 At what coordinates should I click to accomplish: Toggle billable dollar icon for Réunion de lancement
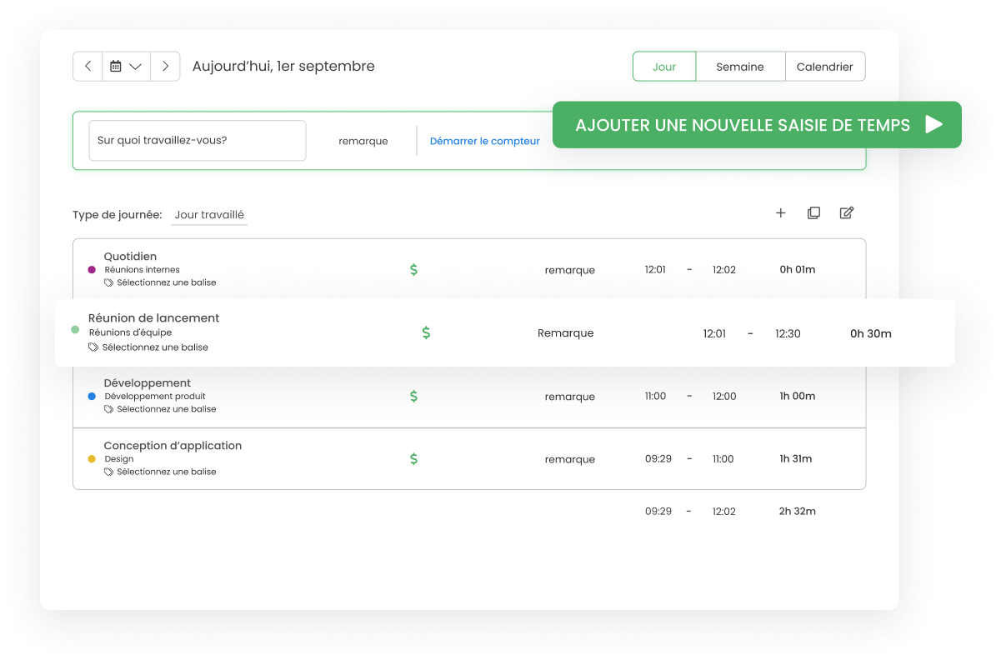(426, 332)
